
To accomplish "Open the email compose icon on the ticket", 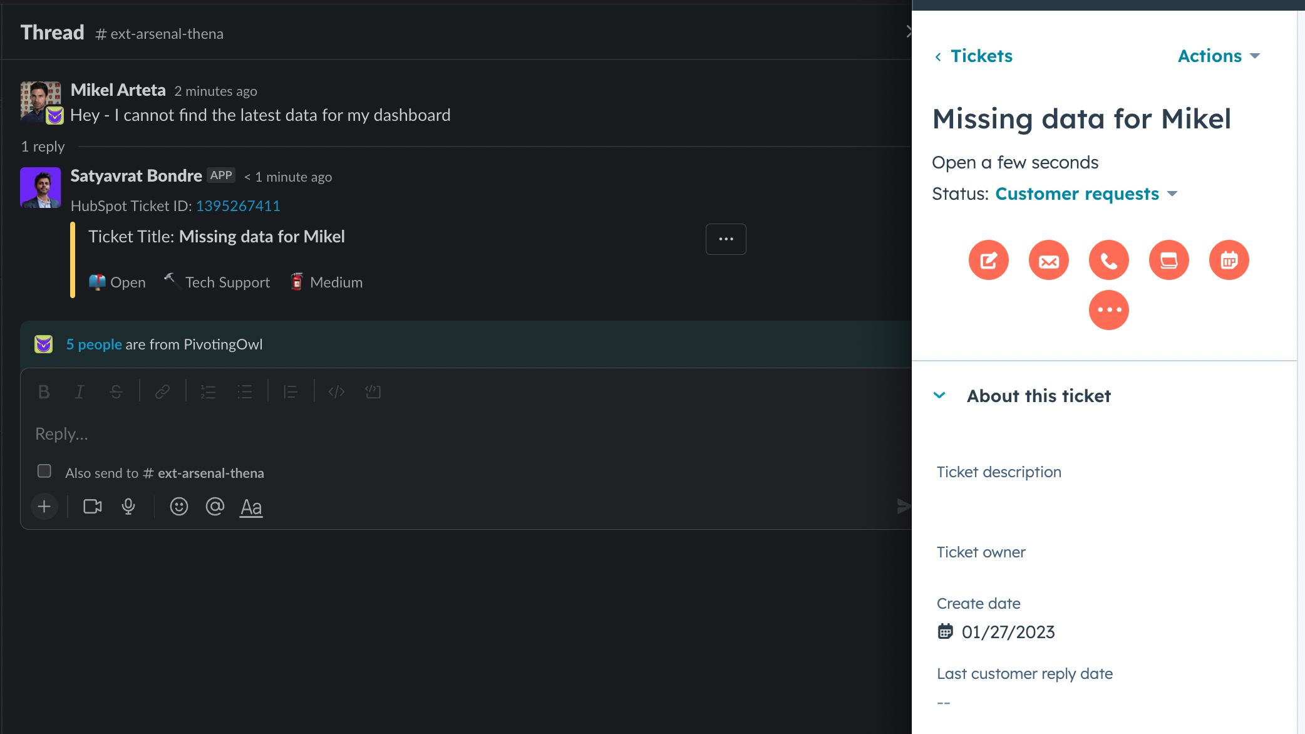I will point(1049,260).
